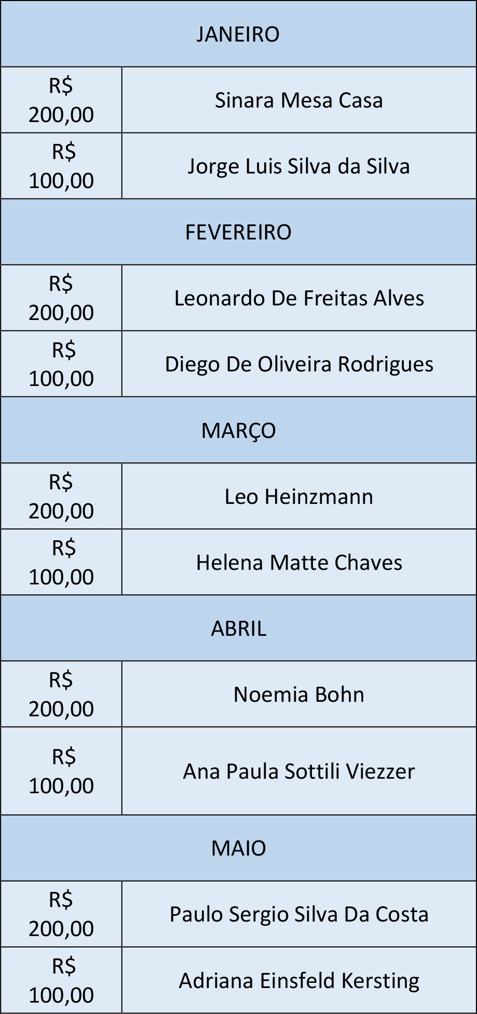Select the Leonardo De Freitas Alves cell
The image size is (477, 1014).
click(x=299, y=298)
